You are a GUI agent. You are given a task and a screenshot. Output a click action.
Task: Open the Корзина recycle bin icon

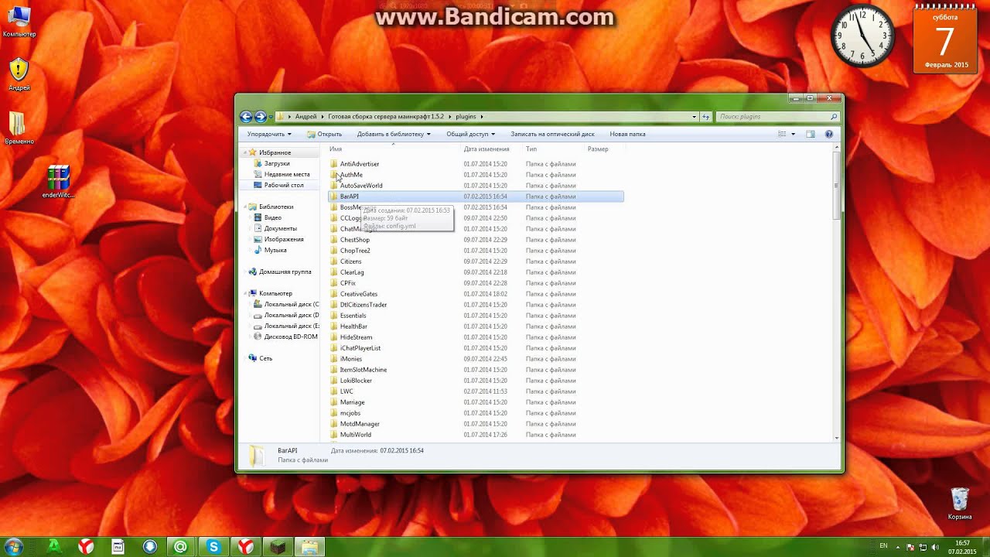960,504
